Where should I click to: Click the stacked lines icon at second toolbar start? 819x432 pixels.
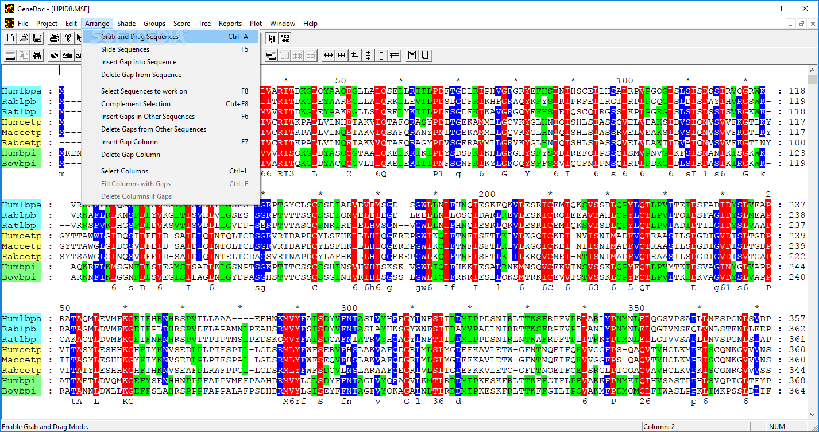tap(10, 55)
